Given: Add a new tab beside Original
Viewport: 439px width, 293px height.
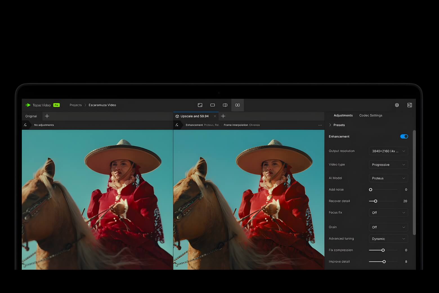Looking at the screenshot, I should 47,116.
